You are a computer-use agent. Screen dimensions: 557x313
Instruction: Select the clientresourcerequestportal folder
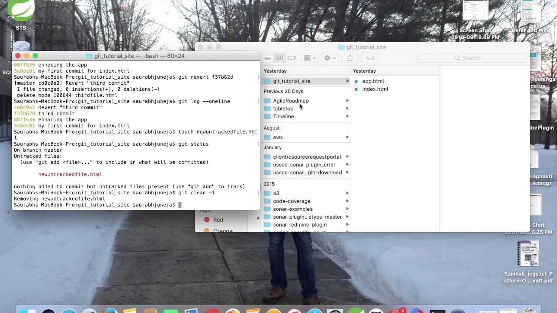(305, 157)
